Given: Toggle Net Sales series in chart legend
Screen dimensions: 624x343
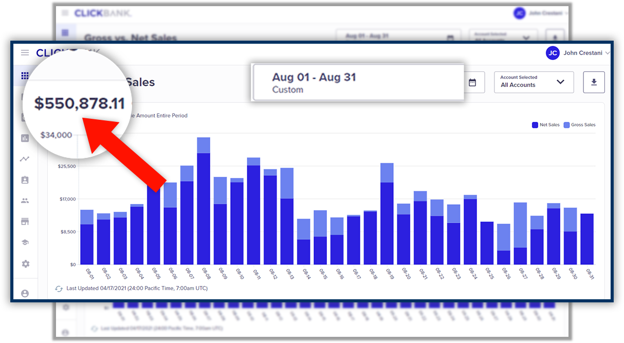Looking at the screenshot, I should point(546,125).
